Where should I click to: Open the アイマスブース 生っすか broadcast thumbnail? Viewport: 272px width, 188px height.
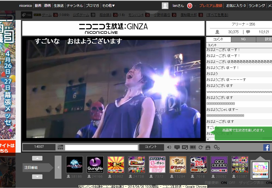coord(157,165)
